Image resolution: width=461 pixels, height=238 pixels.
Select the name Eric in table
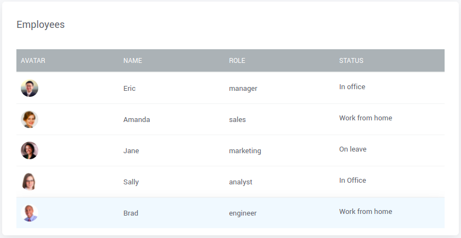(x=130, y=89)
